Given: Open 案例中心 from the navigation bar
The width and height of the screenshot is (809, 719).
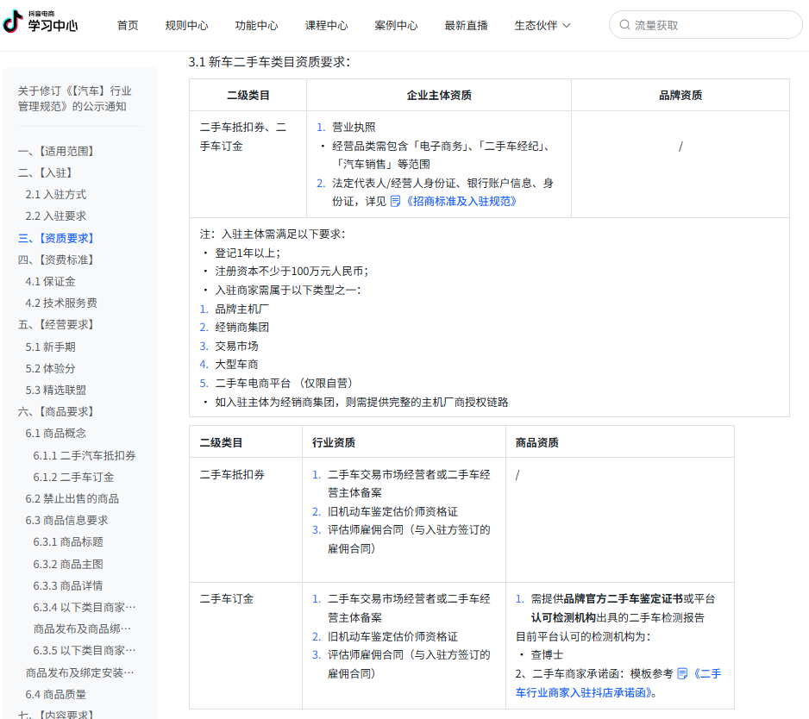Looking at the screenshot, I should 396,25.
